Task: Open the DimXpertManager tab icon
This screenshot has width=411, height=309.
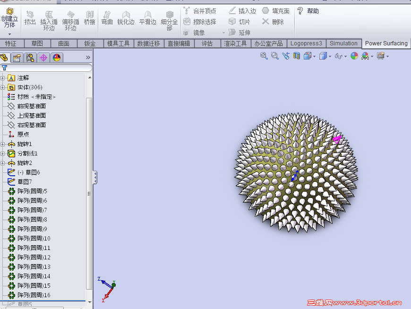Action: pyautogui.click(x=43, y=58)
